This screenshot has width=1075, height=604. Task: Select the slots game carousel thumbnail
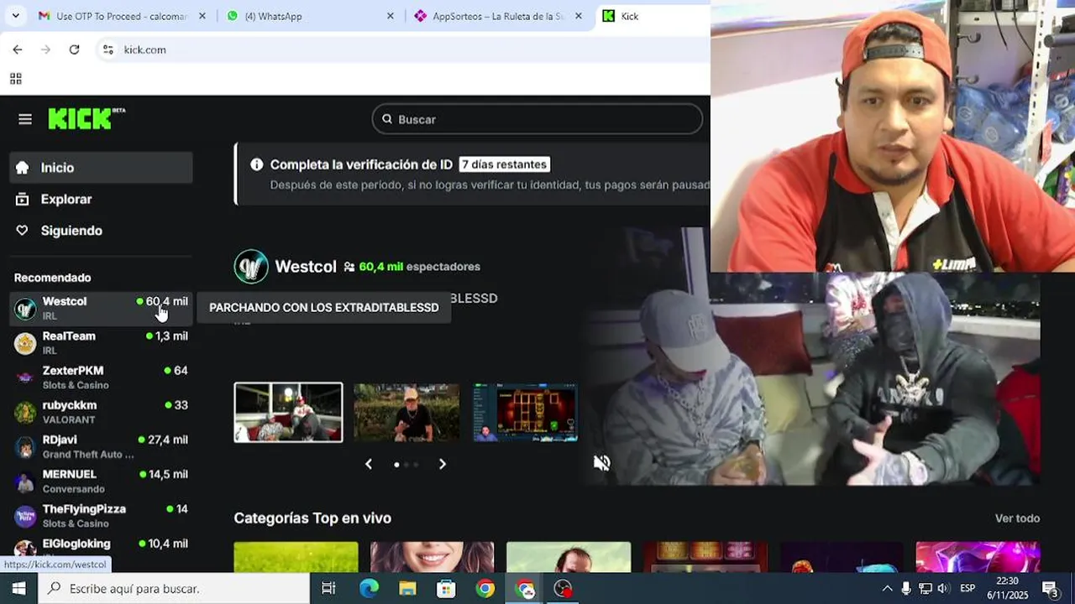[526, 412]
